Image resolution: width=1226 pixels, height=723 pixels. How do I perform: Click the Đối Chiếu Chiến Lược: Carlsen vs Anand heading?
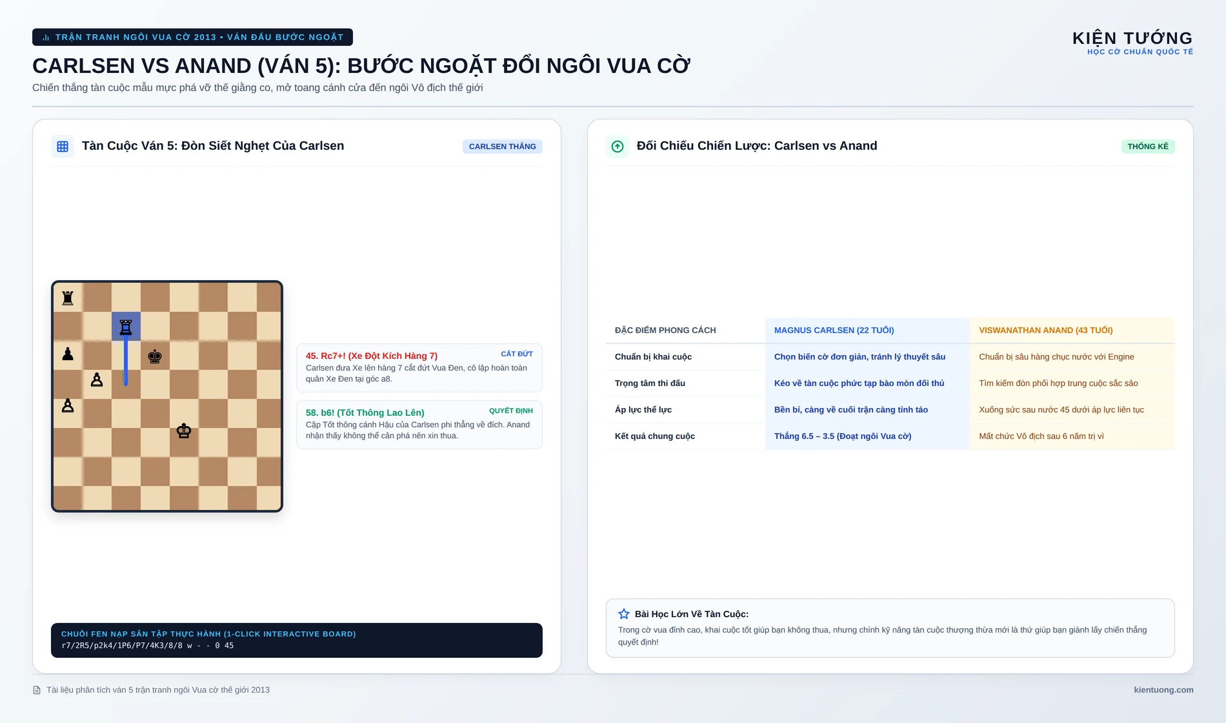pos(757,146)
